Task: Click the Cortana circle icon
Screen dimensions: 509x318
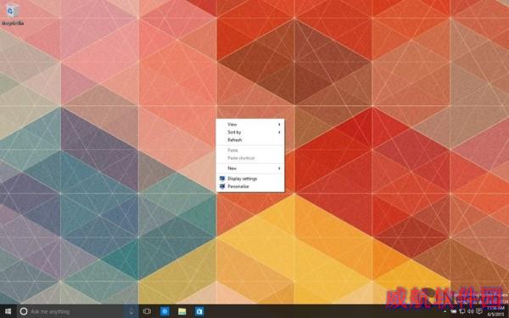Action: [24, 311]
